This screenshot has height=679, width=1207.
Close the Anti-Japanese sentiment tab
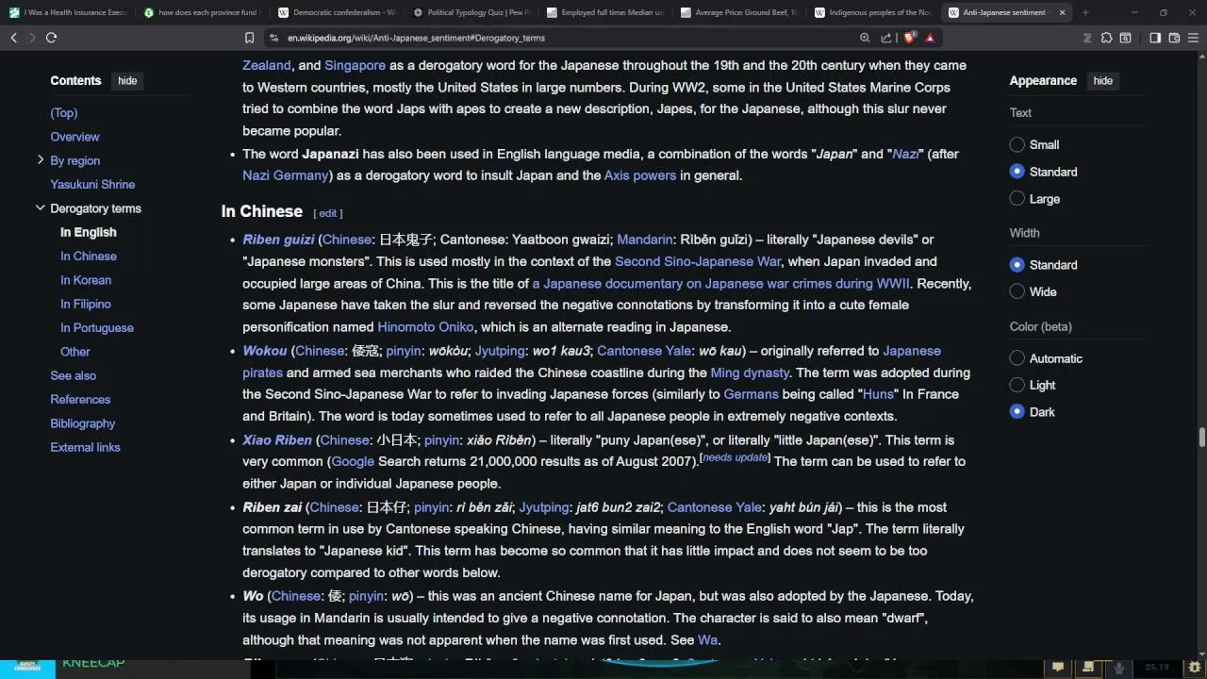(x=1063, y=12)
